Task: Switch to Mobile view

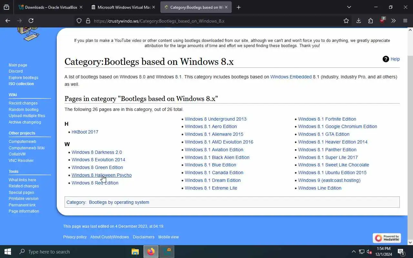Action: click(168, 237)
